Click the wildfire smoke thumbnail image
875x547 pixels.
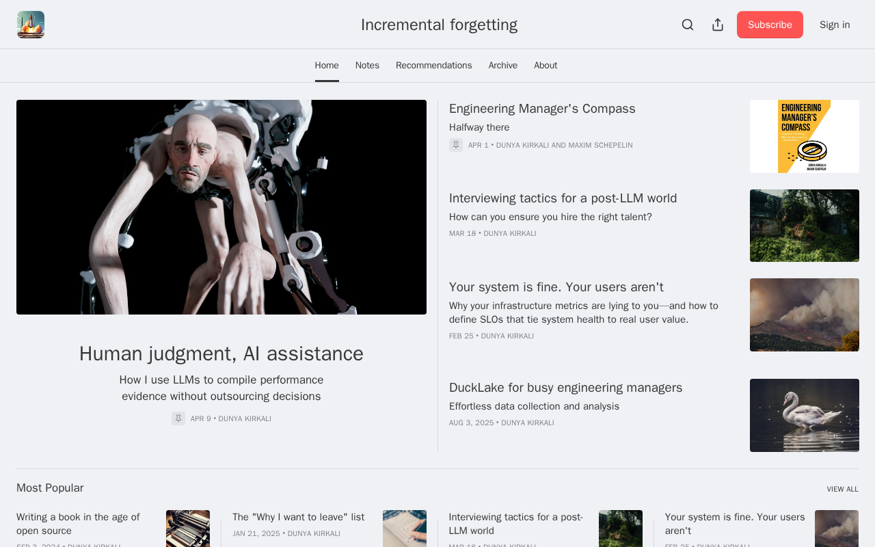pyautogui.click(x=804, y=315)
